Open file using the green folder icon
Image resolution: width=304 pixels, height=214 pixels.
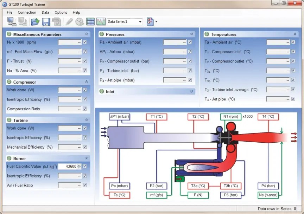click(35, 22)
